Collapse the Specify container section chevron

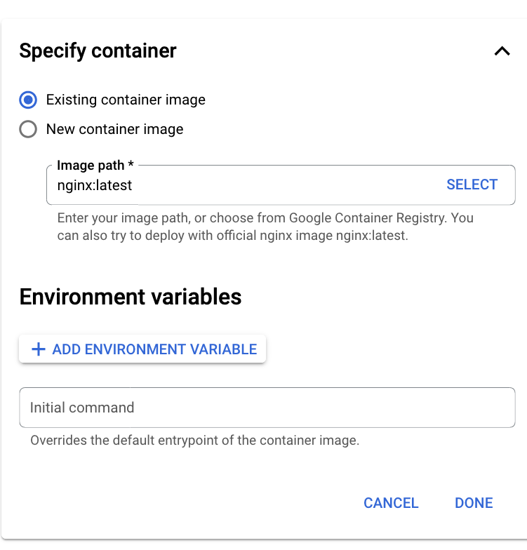[502, 51]
